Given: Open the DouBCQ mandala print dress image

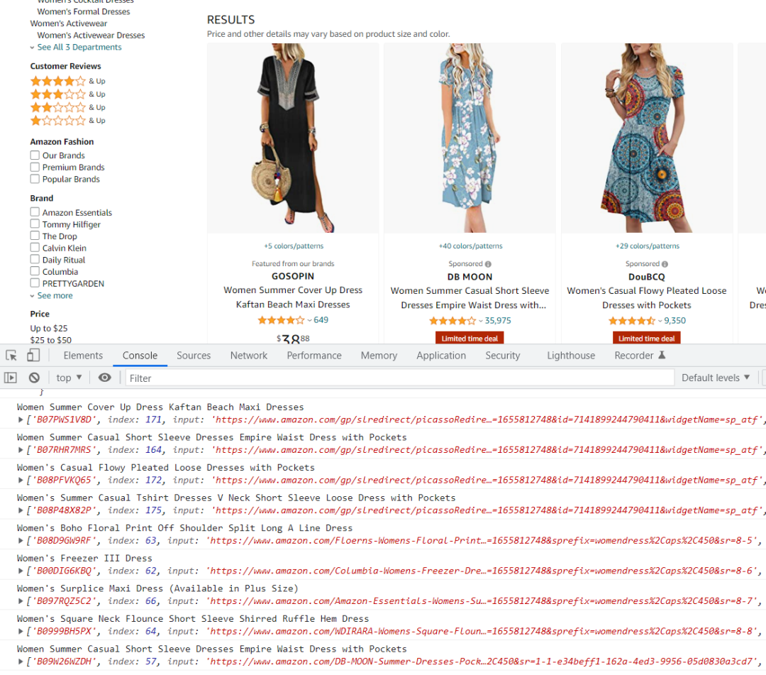Looking at the screenshot, I should (x=647, y=138).
